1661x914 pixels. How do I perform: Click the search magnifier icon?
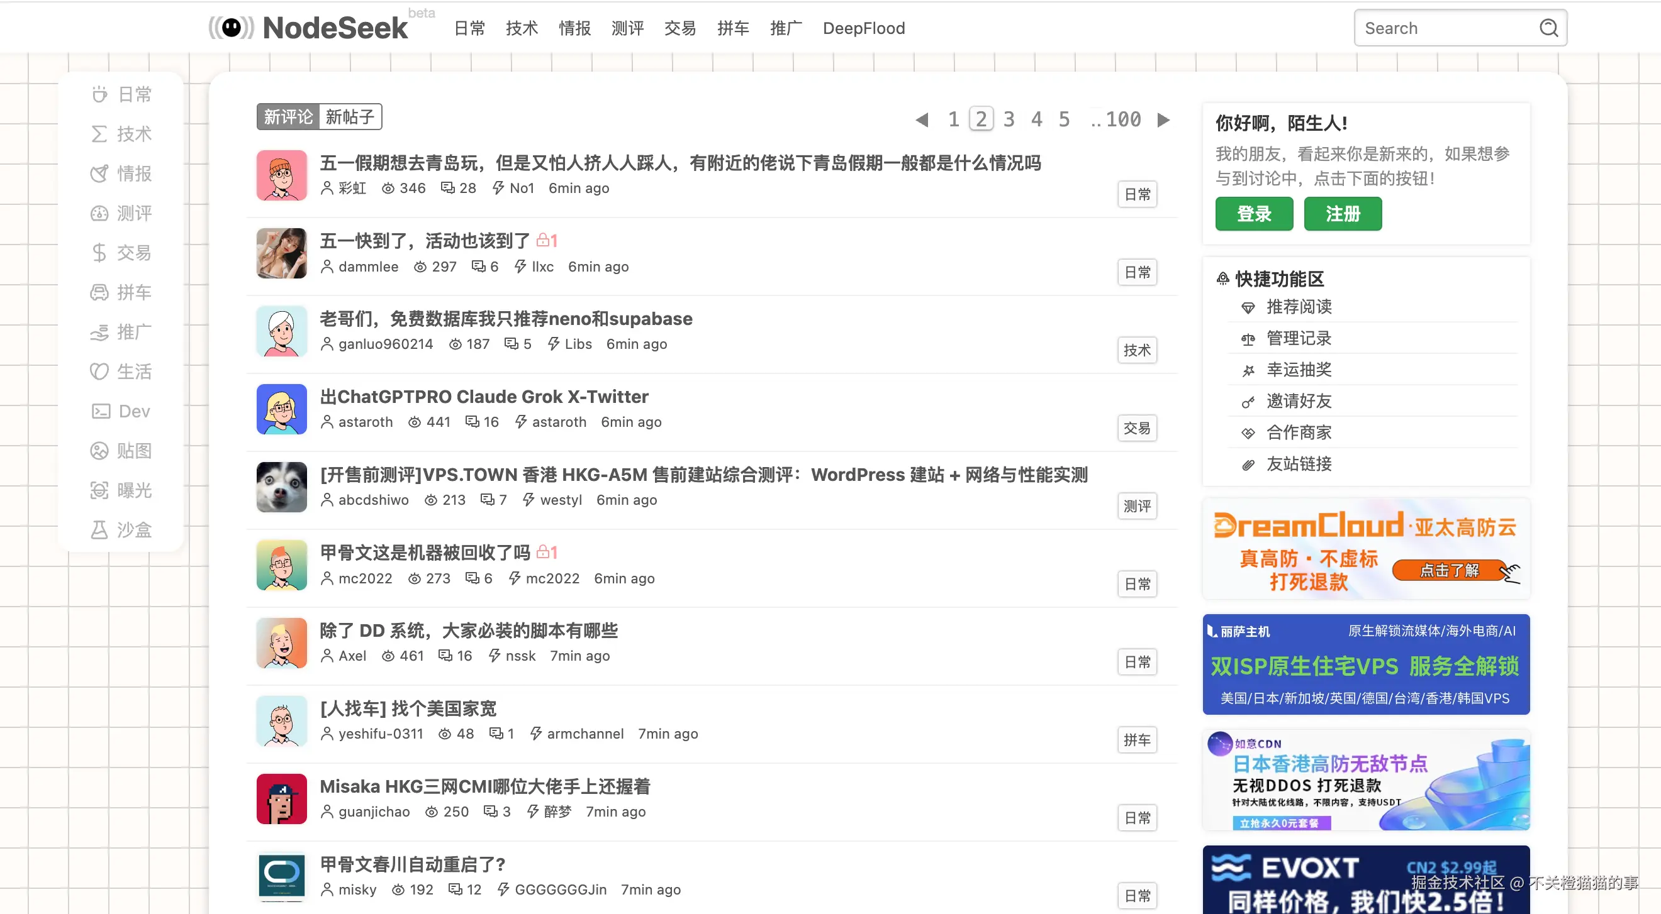(1548, 28)
